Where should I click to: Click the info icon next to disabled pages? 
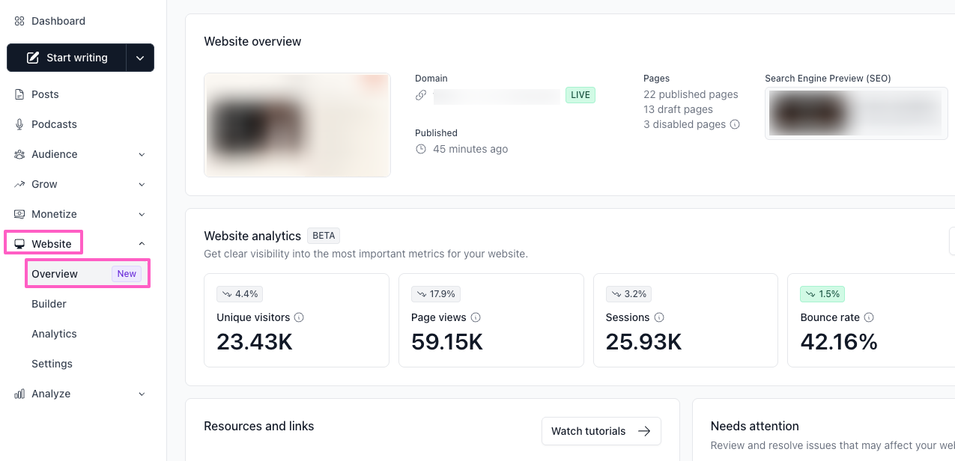pyautogui.click(x=735, y=124)
